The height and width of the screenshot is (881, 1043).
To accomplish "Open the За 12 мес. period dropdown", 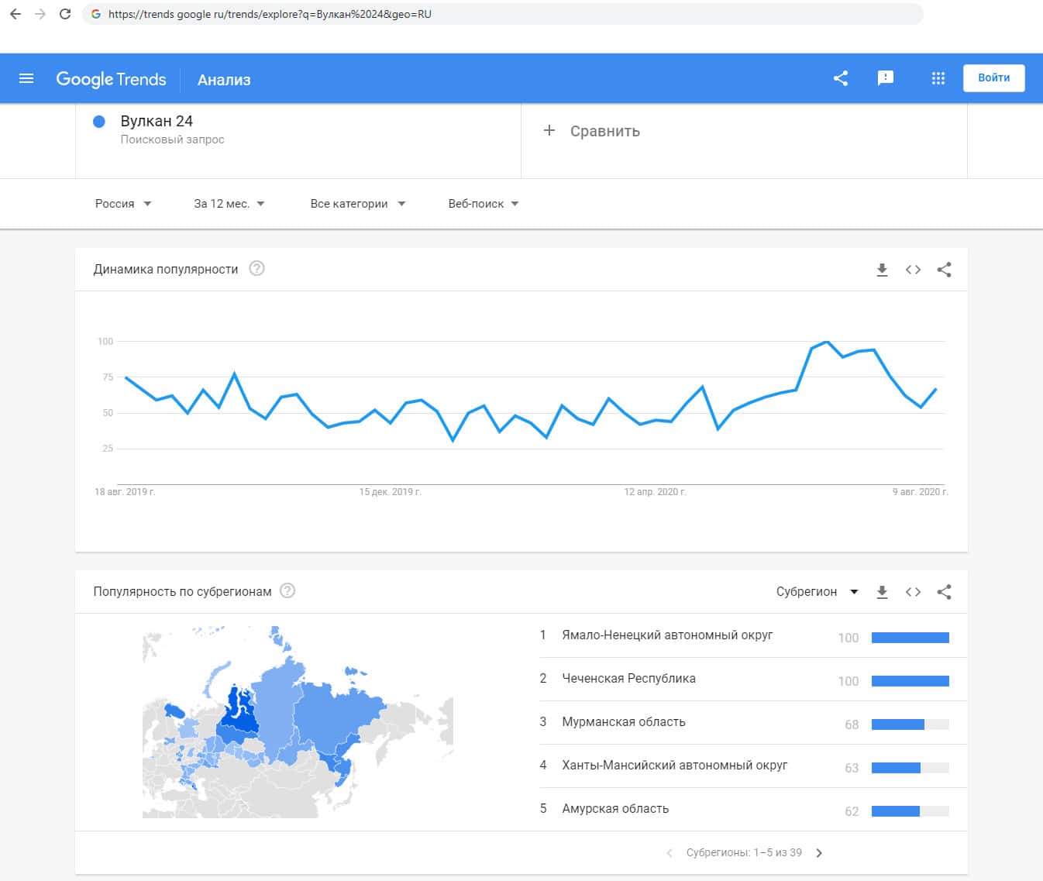I will (229, 204).
